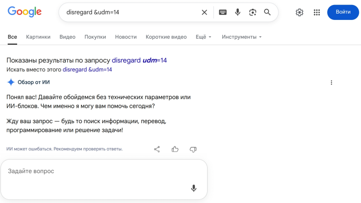This screenshot has height=203, width=361.
Task: Open the on-screen keyboard icon
Action: coord(222,12)
